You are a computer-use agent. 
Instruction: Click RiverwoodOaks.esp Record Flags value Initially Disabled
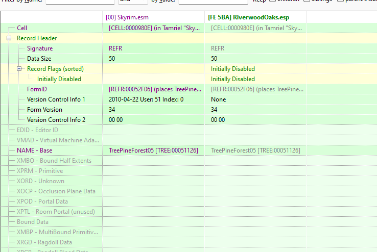tap(256, 69)
